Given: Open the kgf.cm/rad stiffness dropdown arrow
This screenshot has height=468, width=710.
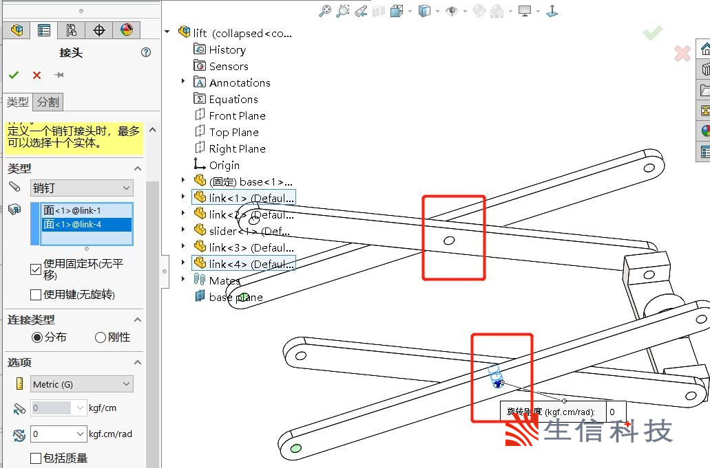Looking at the screenshot, I should point(80,434).
